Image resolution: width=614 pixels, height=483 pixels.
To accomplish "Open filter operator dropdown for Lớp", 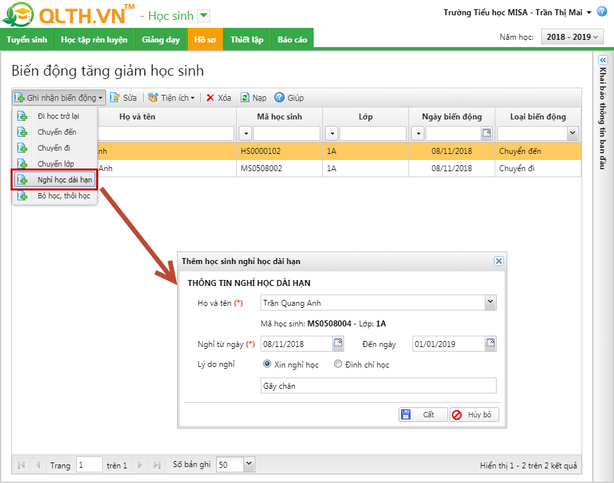I will tap(332, 133).
